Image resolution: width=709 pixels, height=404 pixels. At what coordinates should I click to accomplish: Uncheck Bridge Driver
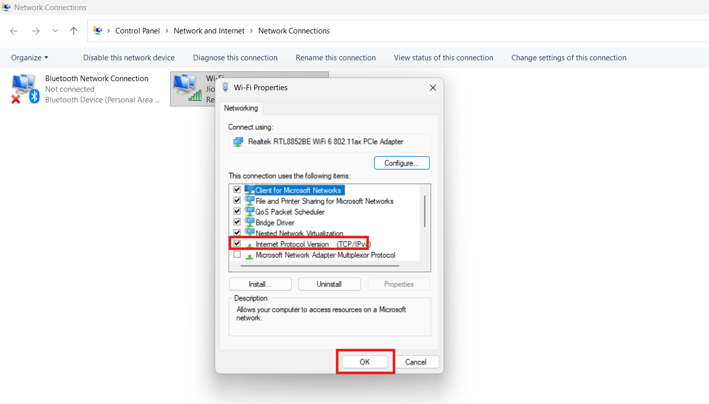237,222
